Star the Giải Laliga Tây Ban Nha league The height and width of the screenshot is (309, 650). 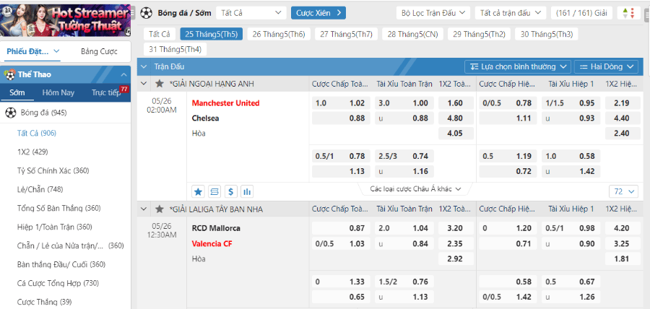coord(160,209)
